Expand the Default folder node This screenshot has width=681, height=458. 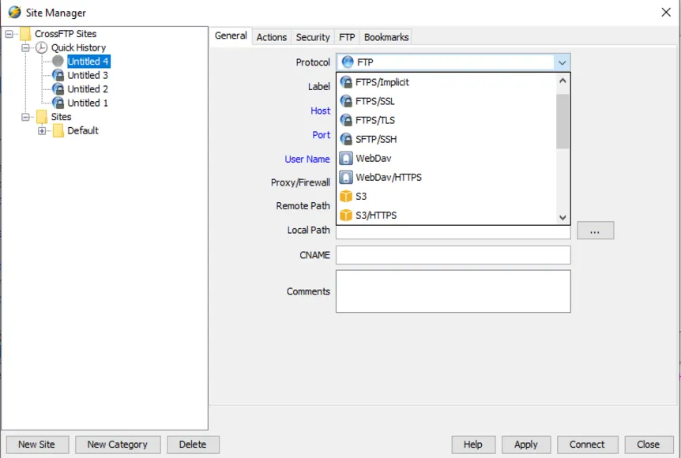click(x=42, y=130)
